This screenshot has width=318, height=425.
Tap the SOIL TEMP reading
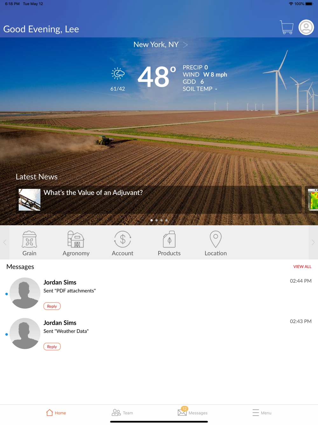[200, 89]
